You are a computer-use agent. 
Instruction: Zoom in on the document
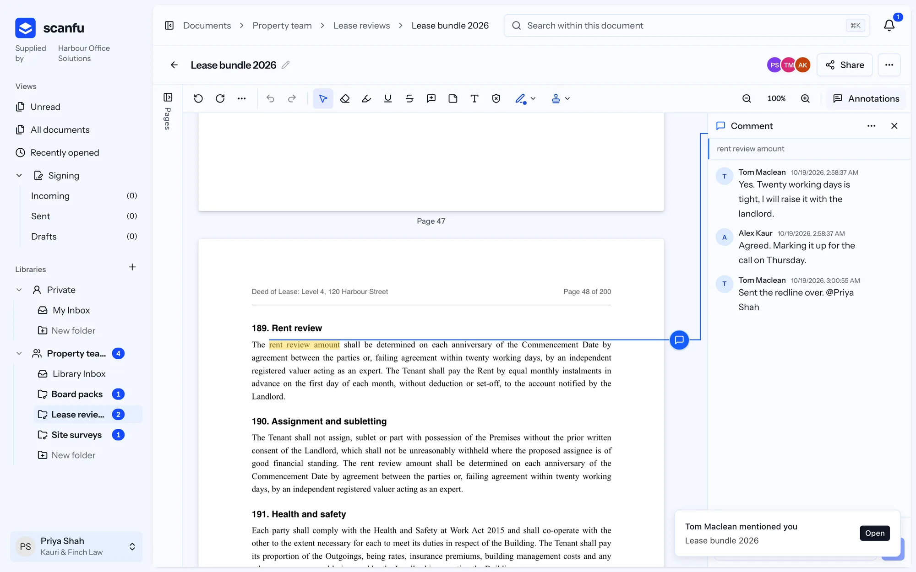click(805, 98)
